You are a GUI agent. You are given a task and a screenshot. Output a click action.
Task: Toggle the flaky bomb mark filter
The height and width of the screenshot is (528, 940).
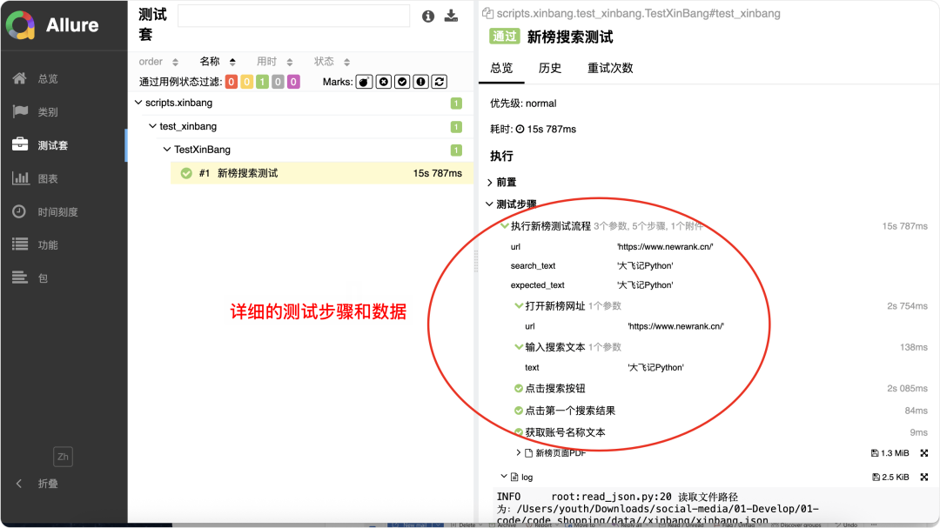pos(365,82)
